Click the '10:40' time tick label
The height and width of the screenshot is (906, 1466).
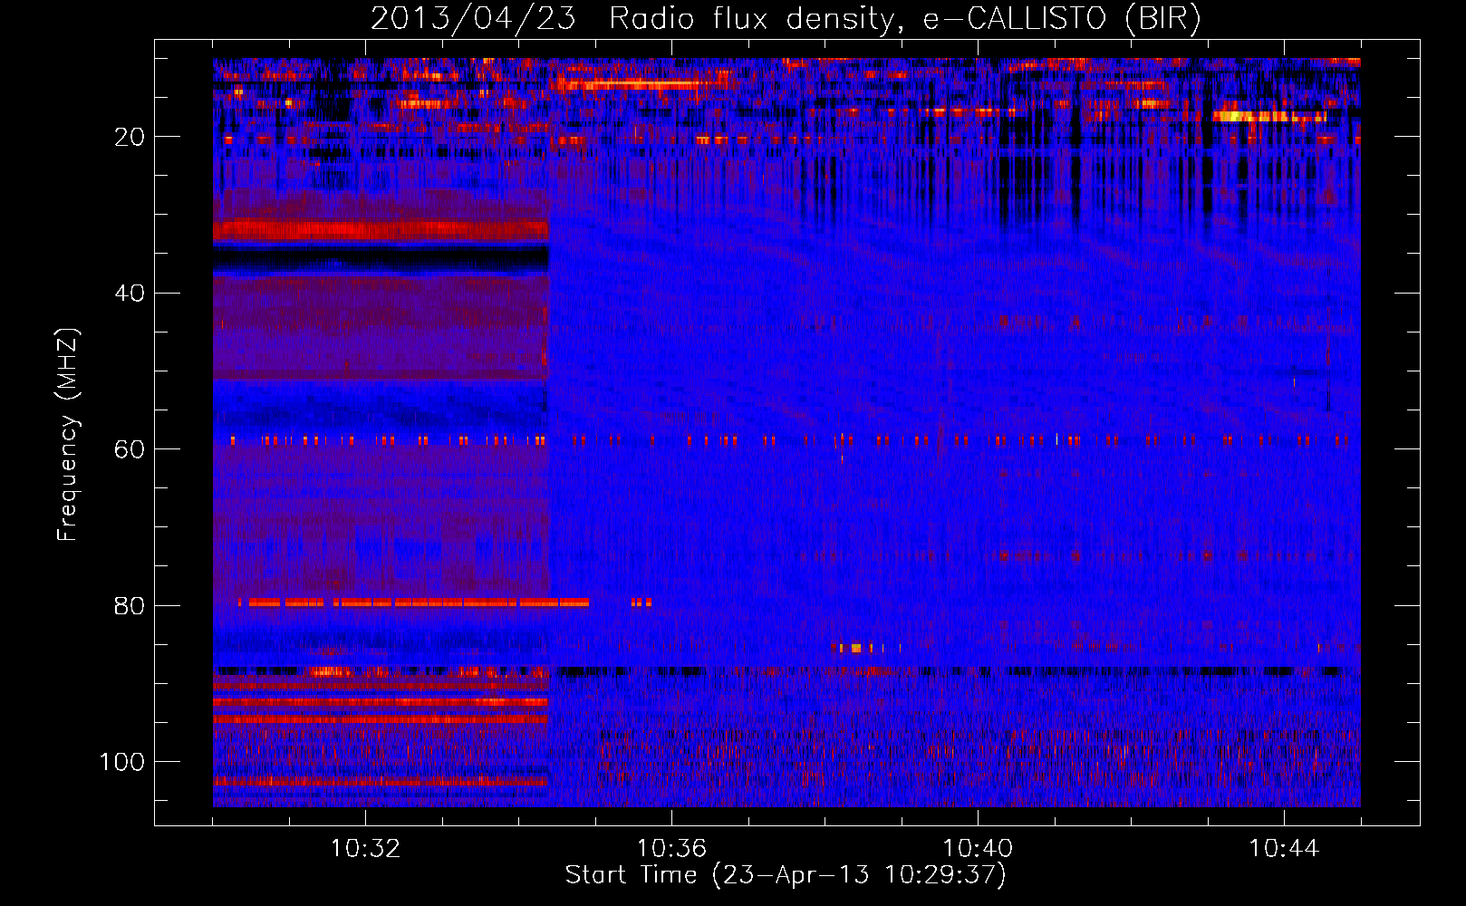[x=978, y=849]
